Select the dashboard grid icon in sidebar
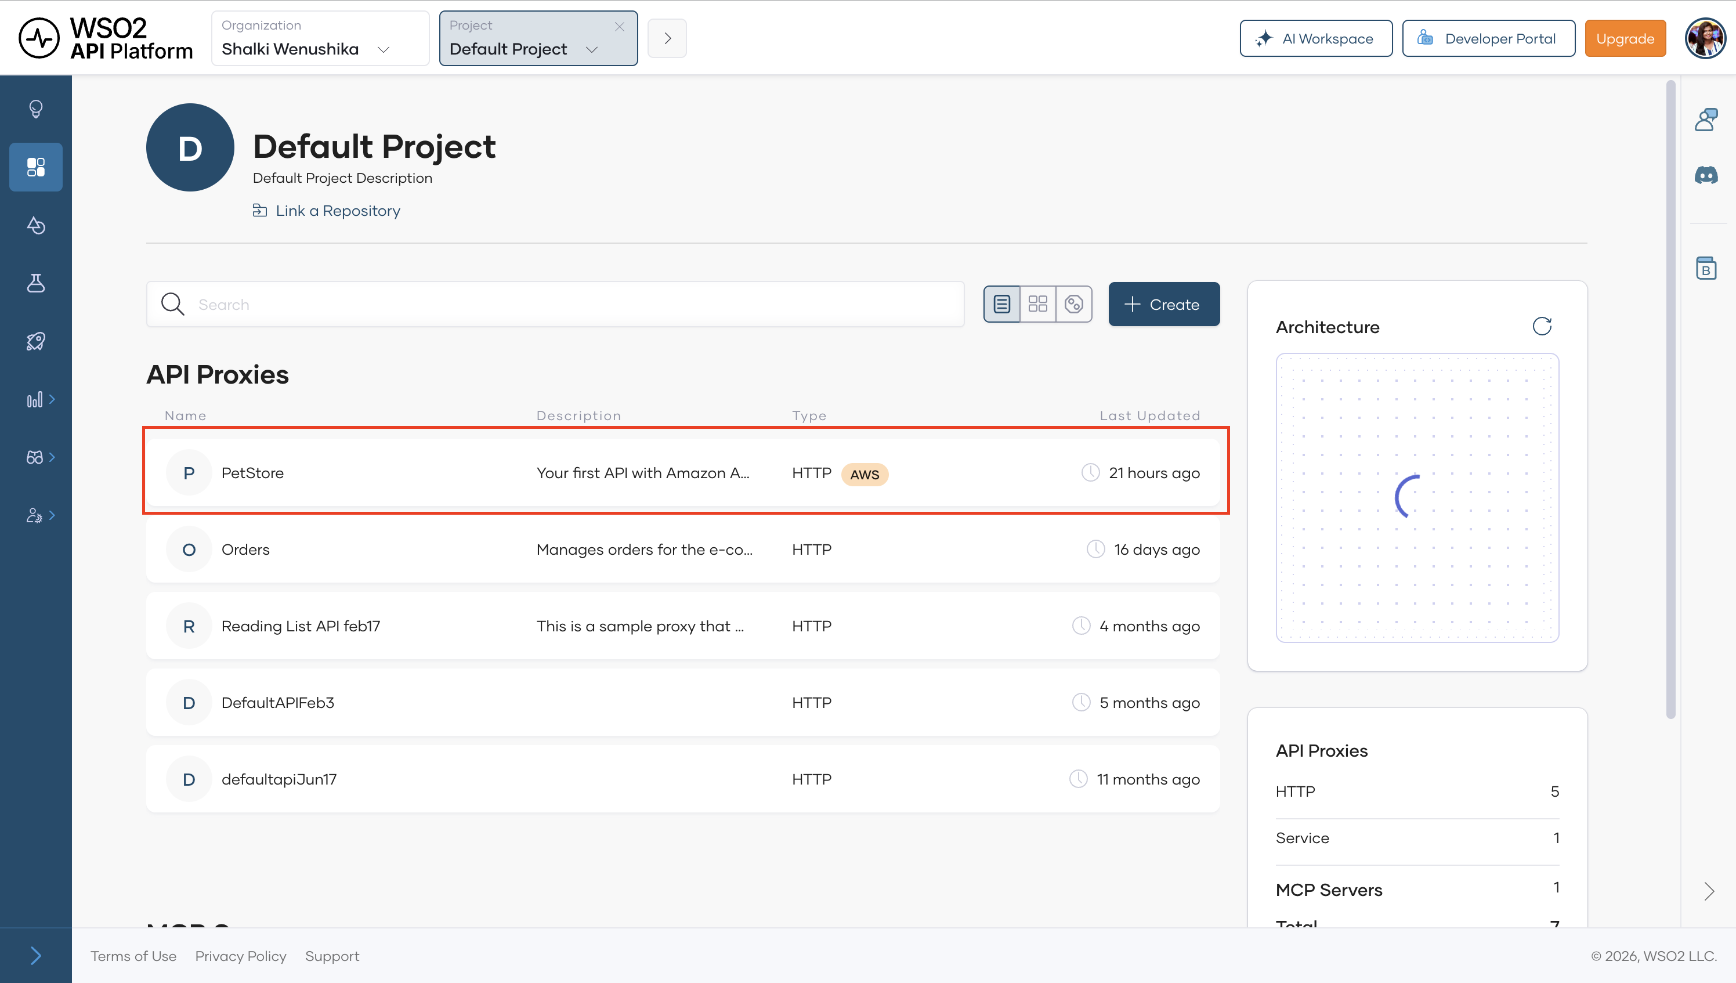This screenshot has width=1736, height=983. pos(36,167)
